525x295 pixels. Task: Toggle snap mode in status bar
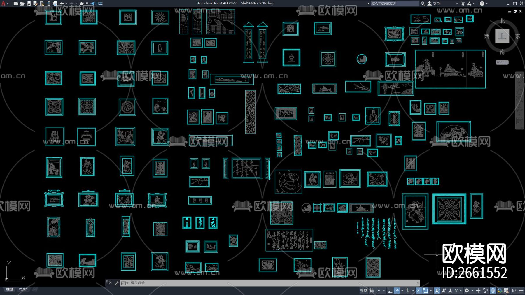tap(378, 290)
